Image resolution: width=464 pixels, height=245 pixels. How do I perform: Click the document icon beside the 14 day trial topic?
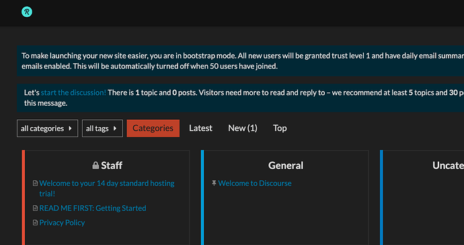click(x=35, y=183)
